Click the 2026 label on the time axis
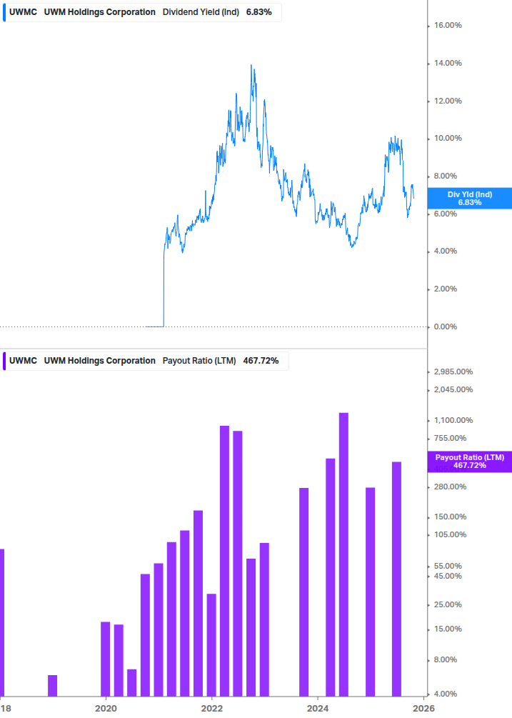Screen dimensions: 512x718 point(424,708)
